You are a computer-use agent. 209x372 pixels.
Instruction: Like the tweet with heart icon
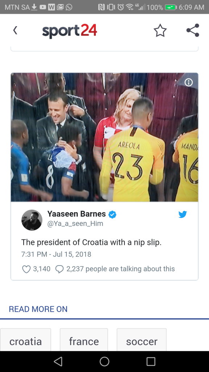point(26,269)
